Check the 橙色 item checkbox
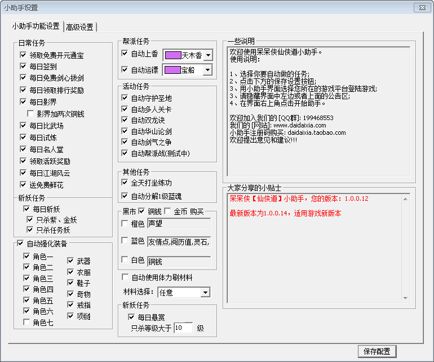The height and width of the screenshot is (362, 434). click(125, 223)
